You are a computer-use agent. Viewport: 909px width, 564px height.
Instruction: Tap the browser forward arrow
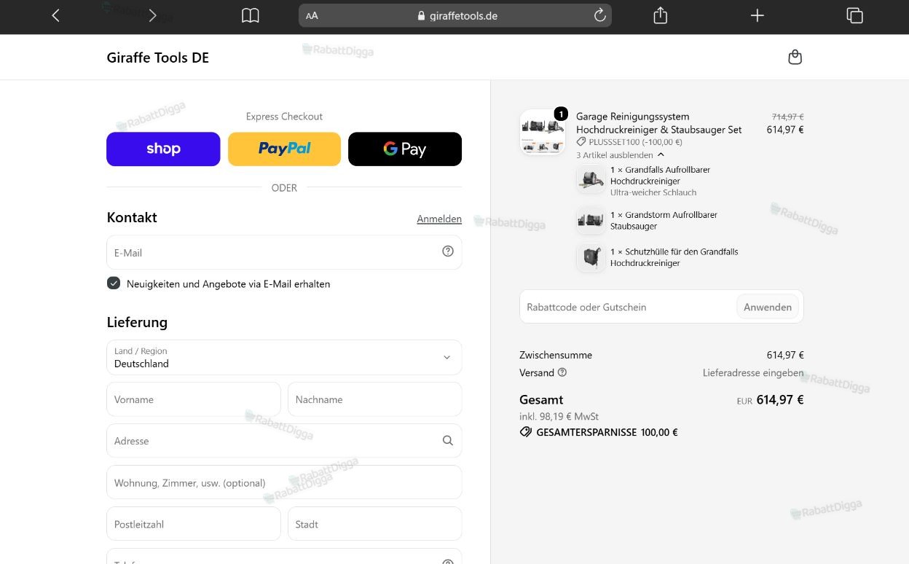tap(152, 15)
